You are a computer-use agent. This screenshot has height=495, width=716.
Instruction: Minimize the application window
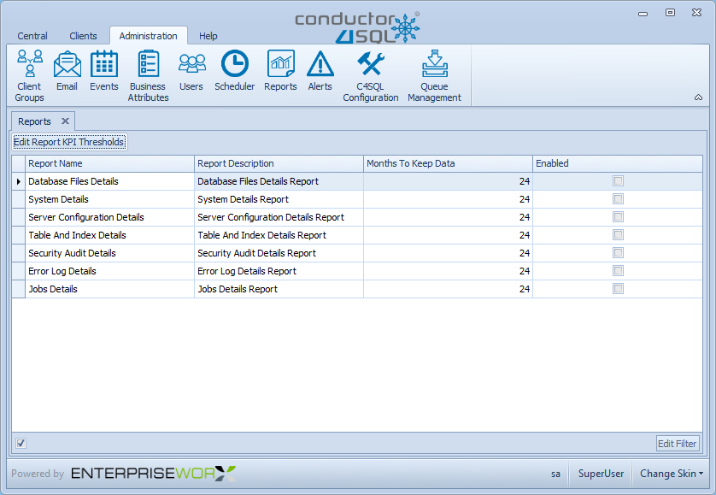point(643,14)
